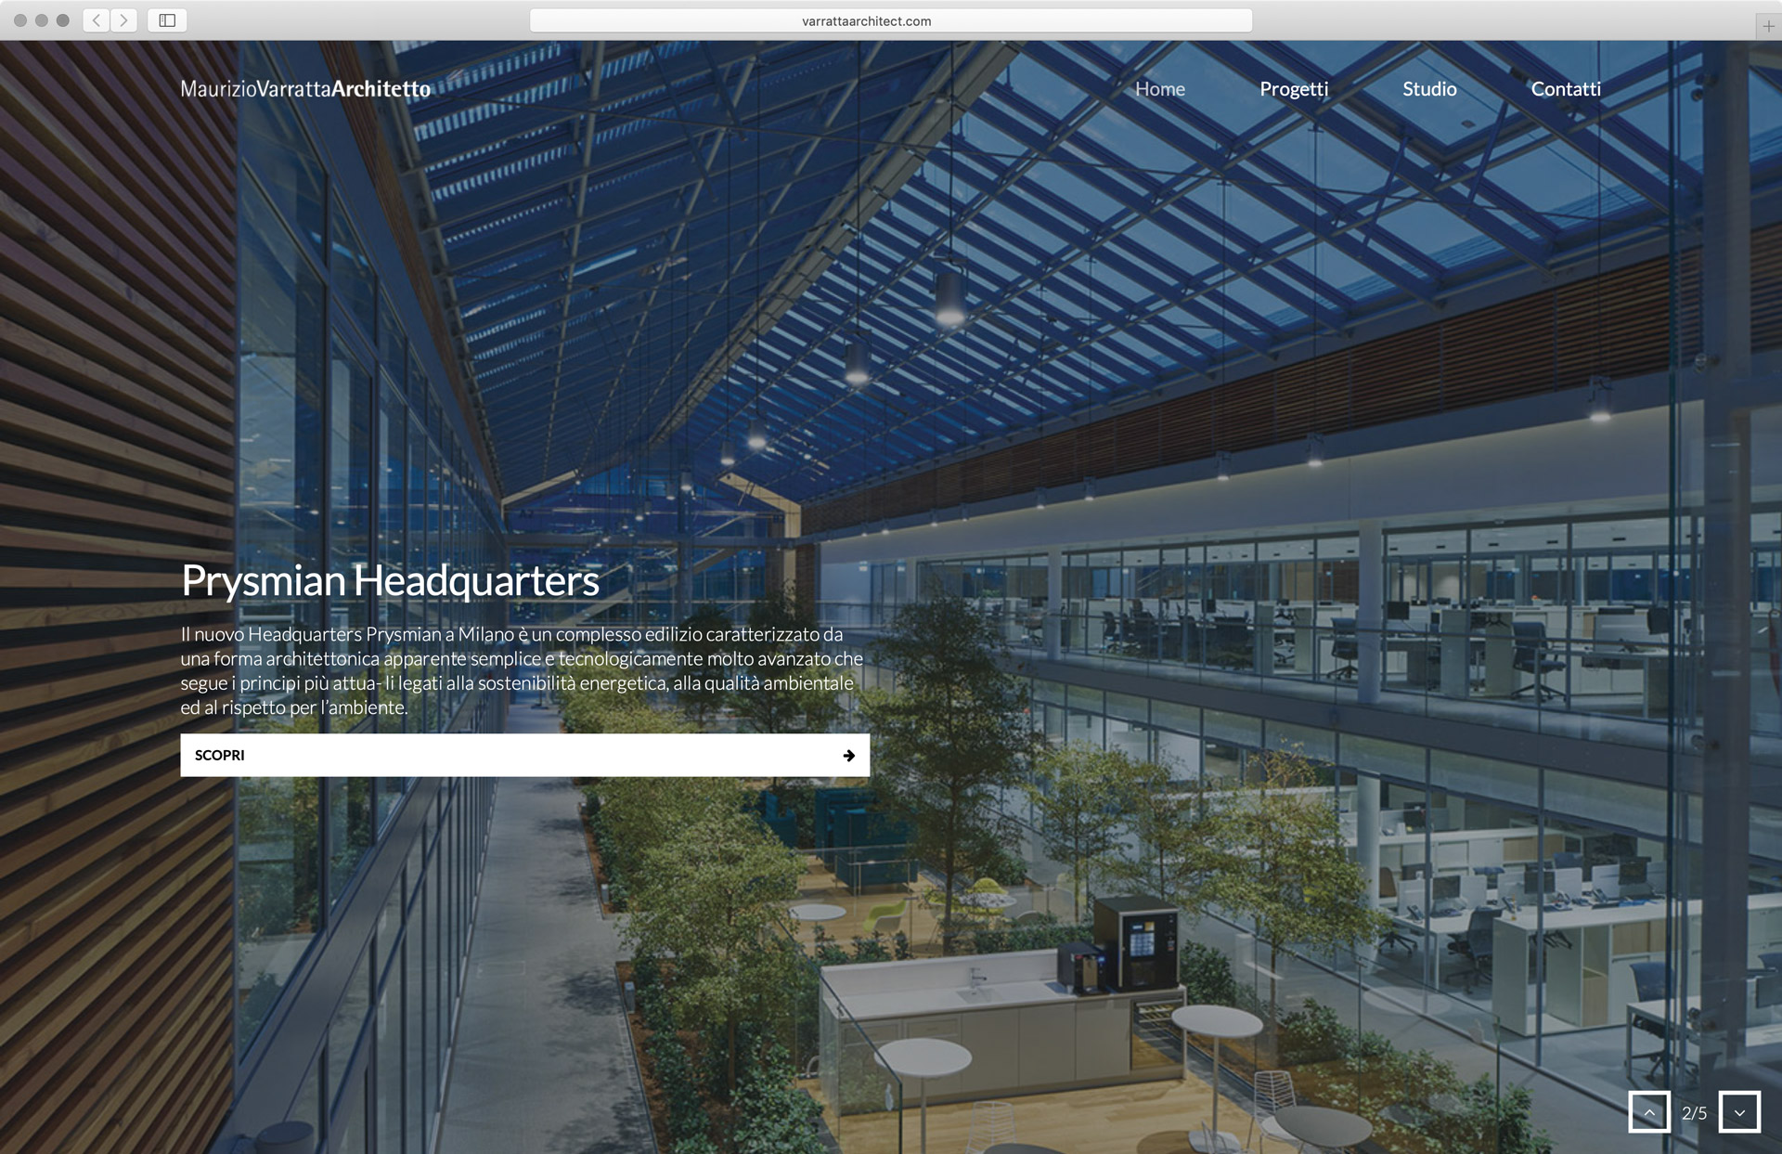Open the Studio menu item

[x=1429, y=89]
